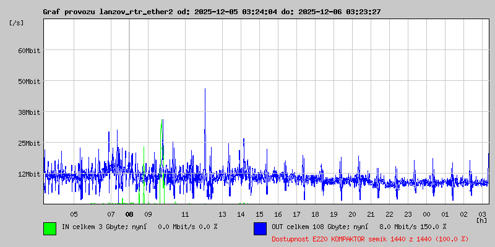Click the 11 hour marker on x-axis
The height and width of the screenshot is (247, 495).
185,214
